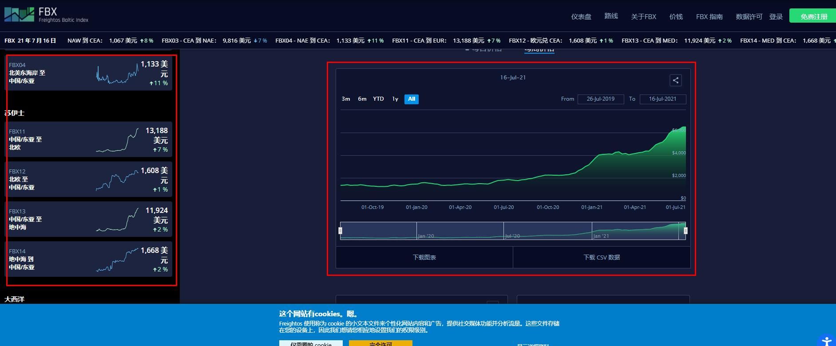Click the 苏伊士 section heading
Viewport: 836px width, 346px height.
pyautogui.click(x=14, y=113)
